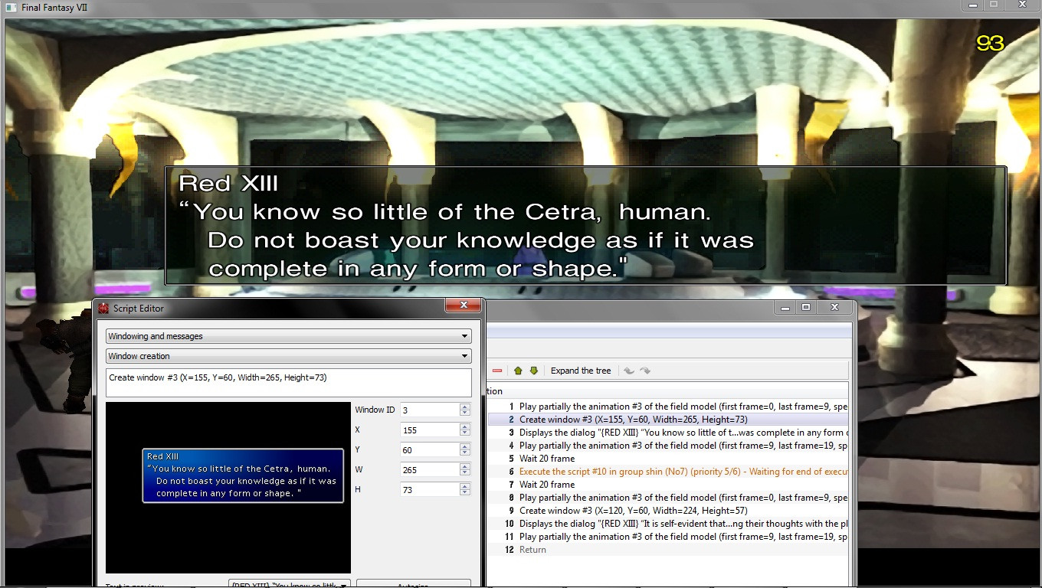Click the undo arrow in script toolbar
Viewport: 1042px width, 588px height.
click(629, 371)
